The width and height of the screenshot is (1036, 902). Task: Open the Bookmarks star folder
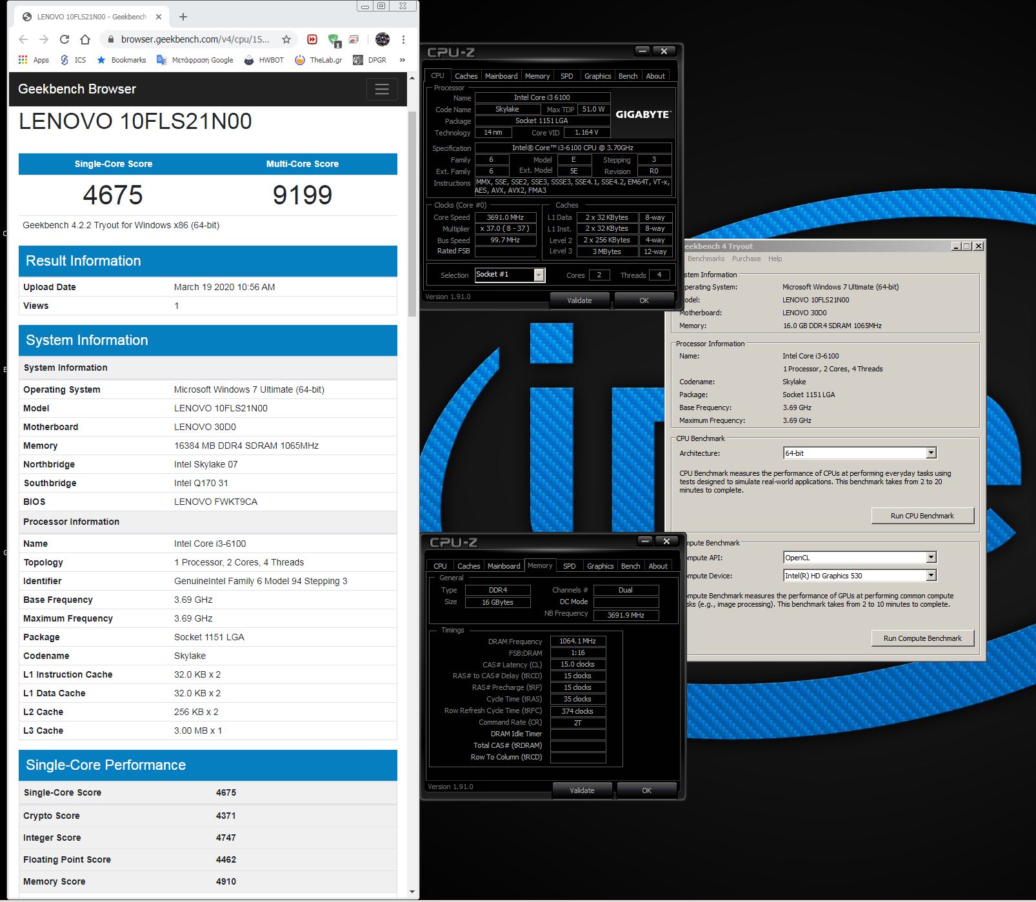121,60
